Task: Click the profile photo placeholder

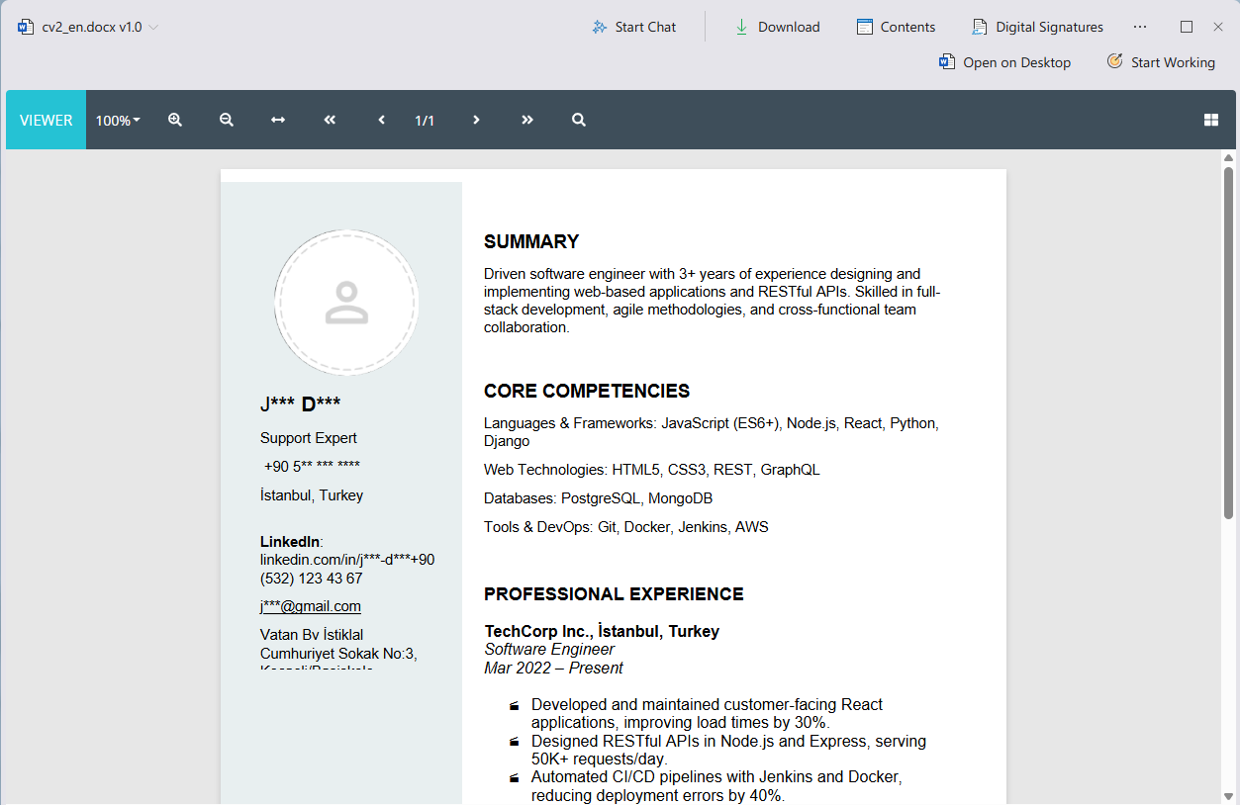Action: [346, 303]
